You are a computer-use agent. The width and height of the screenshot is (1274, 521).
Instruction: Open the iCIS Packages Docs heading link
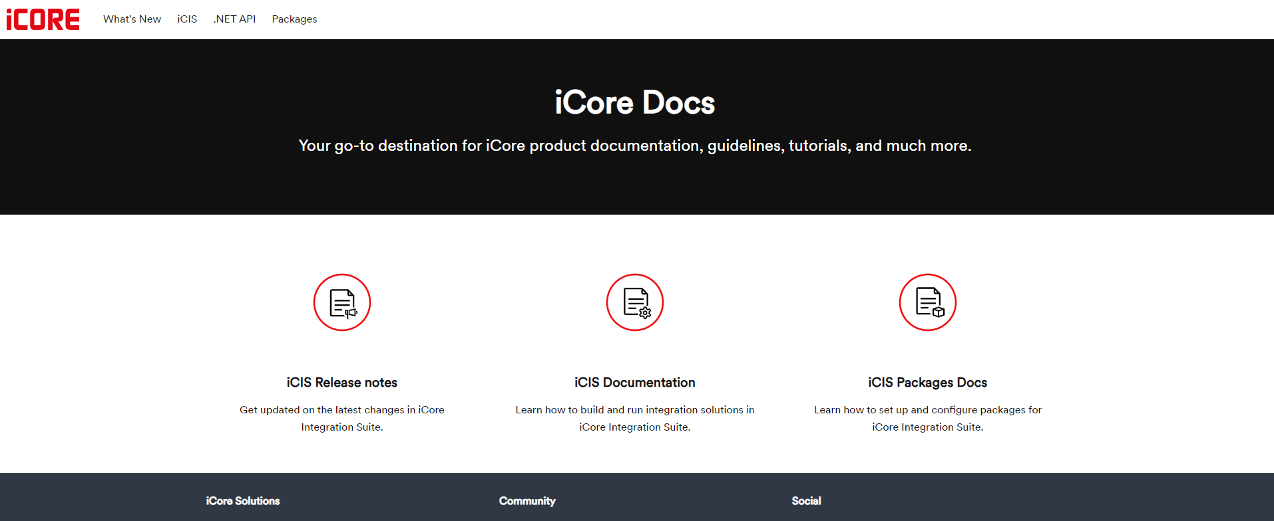click(928, 383)
